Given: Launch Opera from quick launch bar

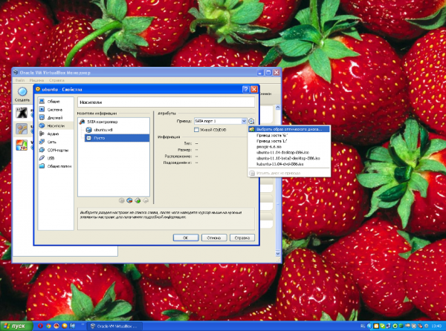Looking at the screenshot, I should coord(40,326).
